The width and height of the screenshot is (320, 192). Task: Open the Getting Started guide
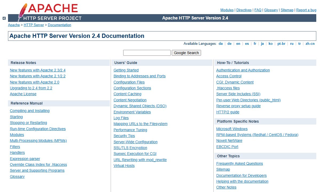(126, 70)
